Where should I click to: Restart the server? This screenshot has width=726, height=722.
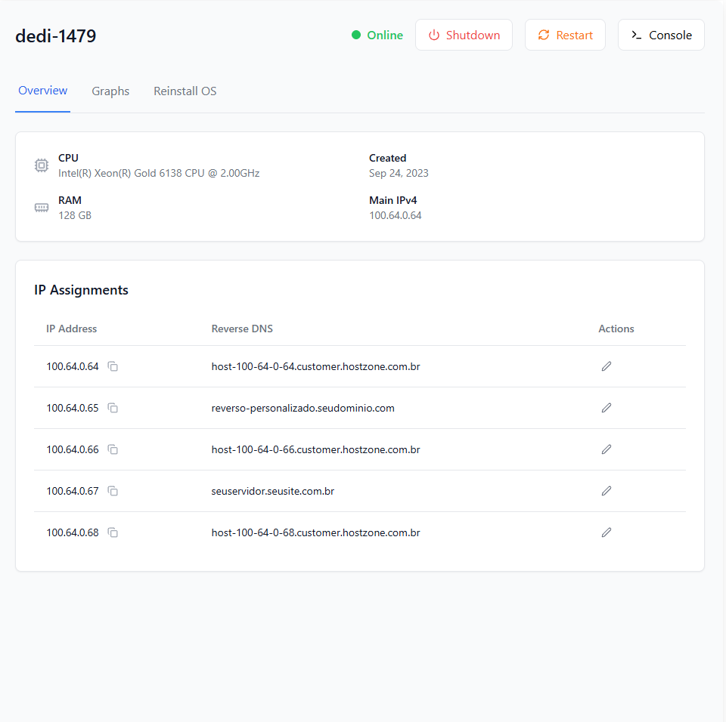(565, 35)
